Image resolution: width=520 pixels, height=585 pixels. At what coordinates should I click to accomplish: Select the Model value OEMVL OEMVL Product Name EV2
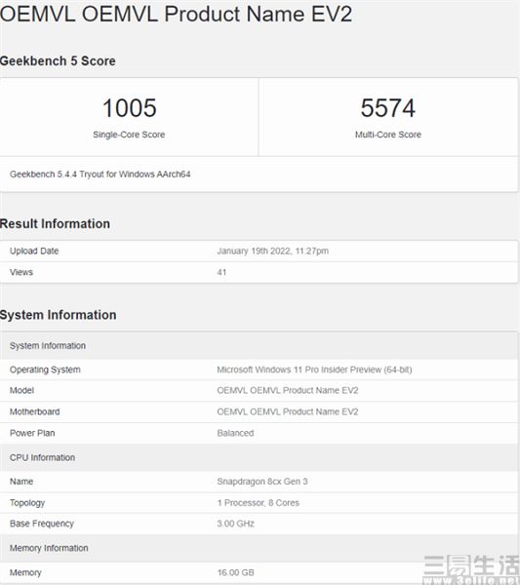(x=288, y=391)
